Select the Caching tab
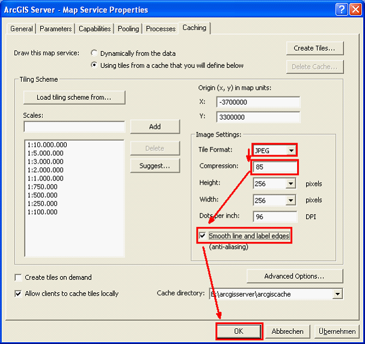Screen dimensions: 365x344 pyautogui.click(x=194, y=28)
